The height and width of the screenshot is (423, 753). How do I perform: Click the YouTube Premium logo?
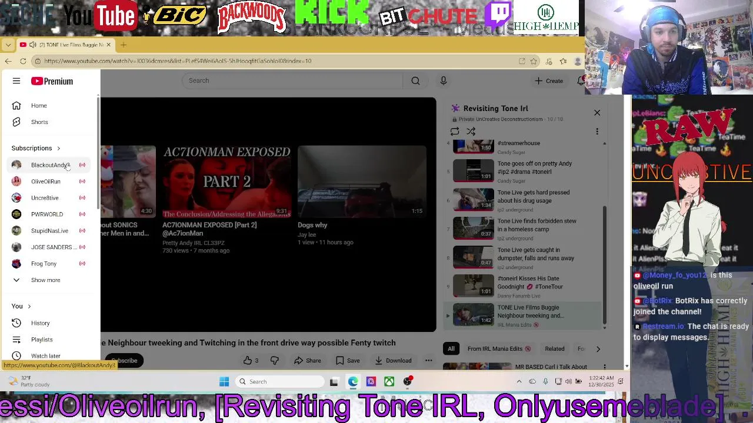coord(52,81)
